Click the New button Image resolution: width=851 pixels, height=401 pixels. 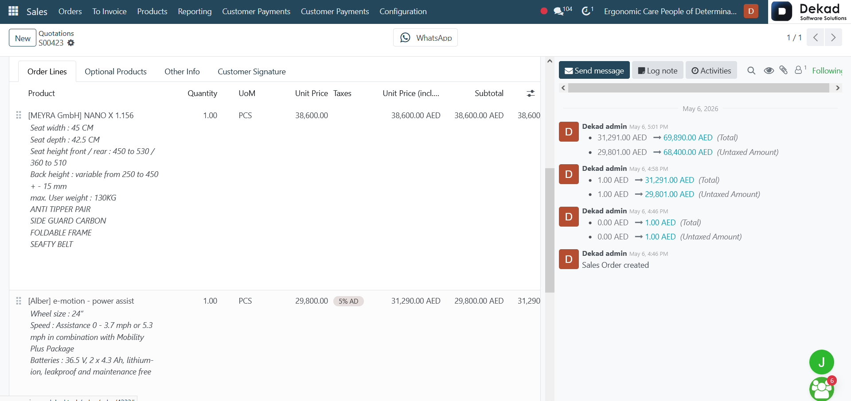pos(23,38)
